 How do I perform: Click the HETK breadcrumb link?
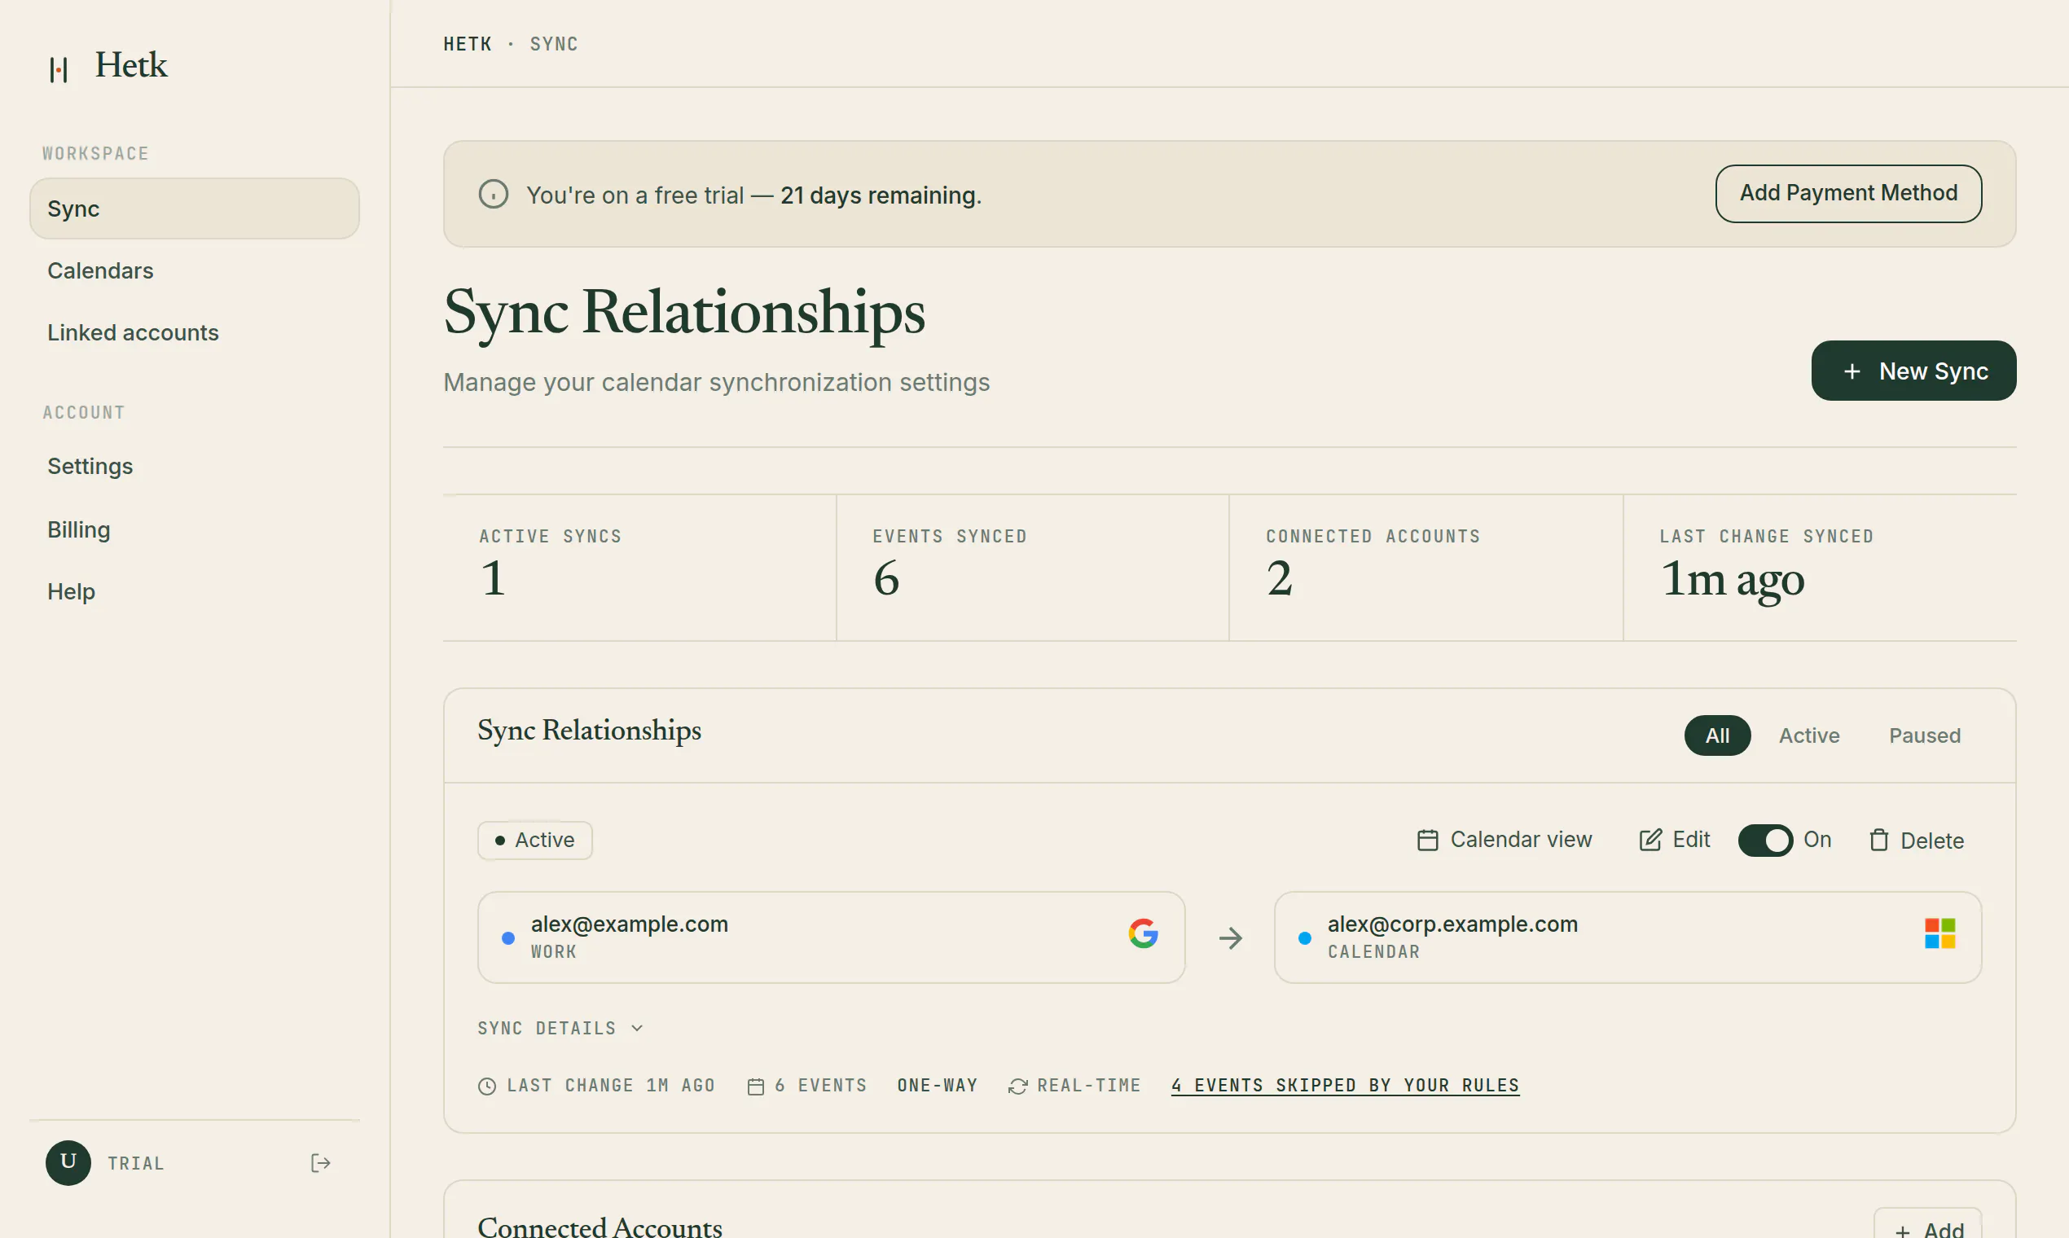[468, 43]
